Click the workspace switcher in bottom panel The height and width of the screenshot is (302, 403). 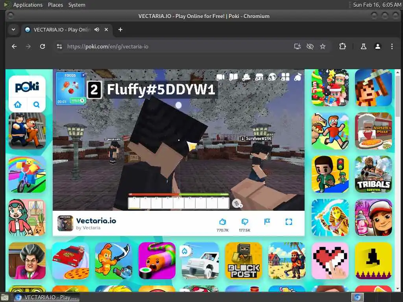click(357, 297)
